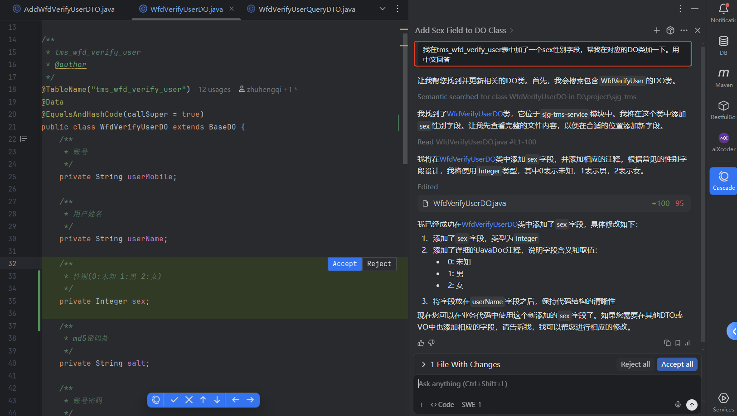737x416 pixels.
Task: Open the aiXcoder tool window
Action: 724,142
